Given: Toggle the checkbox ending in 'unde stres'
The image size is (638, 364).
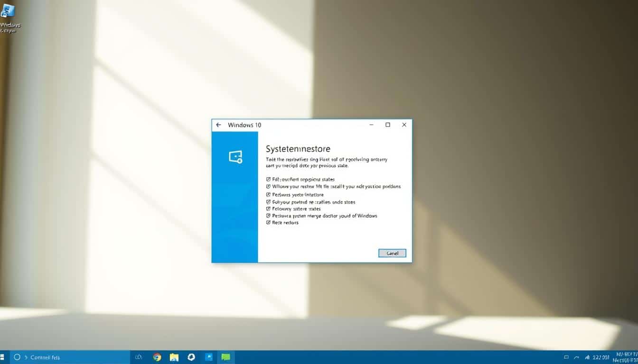Looking at the screenshot, I should coord(268,202).
